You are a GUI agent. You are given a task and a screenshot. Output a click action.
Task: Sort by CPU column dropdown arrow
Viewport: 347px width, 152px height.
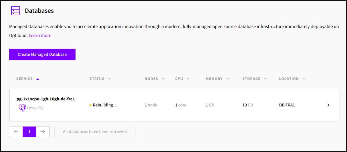(188, 79)
